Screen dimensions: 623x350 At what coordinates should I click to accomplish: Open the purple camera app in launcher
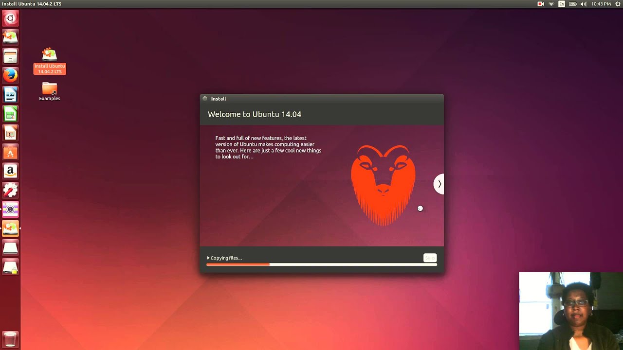(10, 210)
